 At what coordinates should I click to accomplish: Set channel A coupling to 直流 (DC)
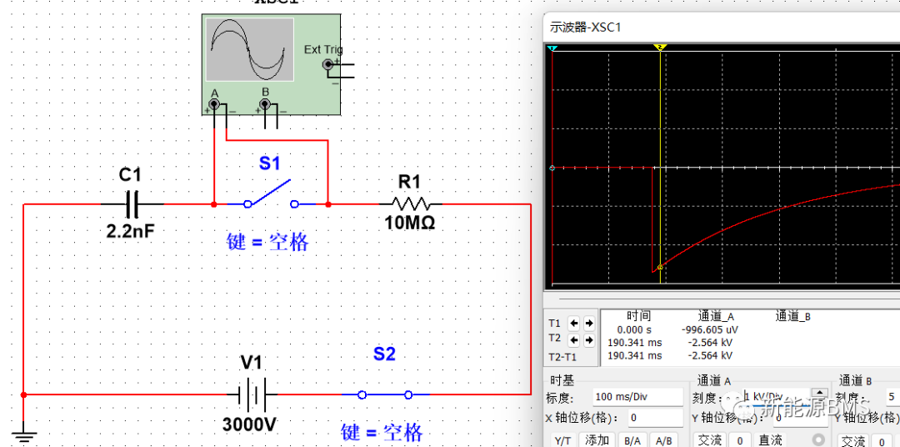point(770,440)
